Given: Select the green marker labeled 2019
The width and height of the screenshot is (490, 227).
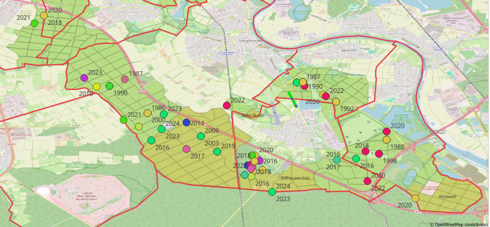Looking at the screenshot, I should pos(217,152).
